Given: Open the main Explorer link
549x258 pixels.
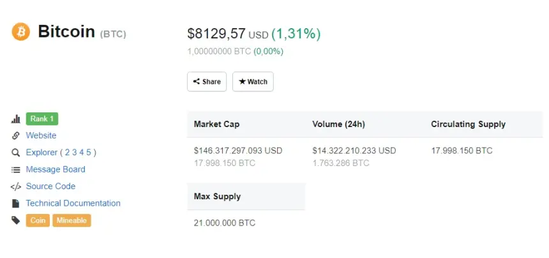Looking at the screenshot, I should [41, 152].
